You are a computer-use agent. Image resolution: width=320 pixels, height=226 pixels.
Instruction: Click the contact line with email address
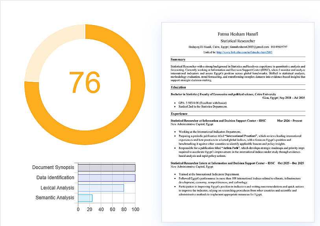(238, 47)
